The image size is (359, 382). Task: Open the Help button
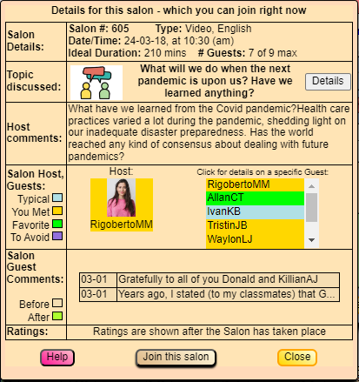coord(57,358)
